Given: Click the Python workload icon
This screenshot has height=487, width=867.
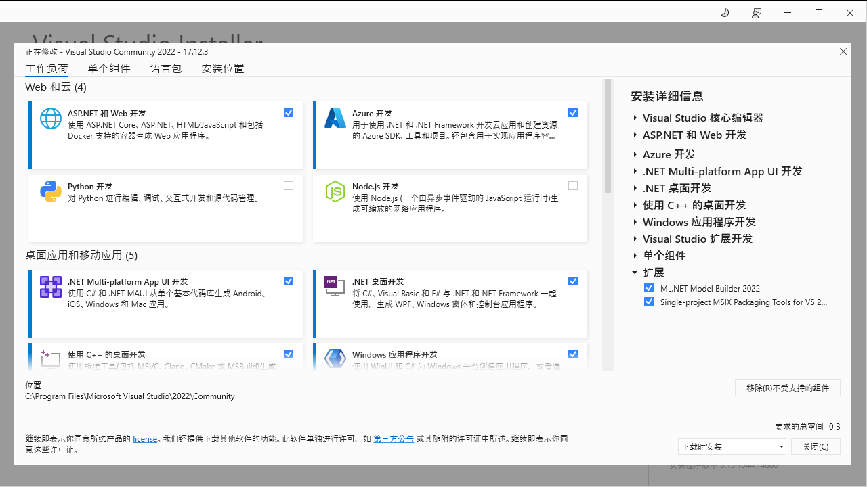Looking at the screenshot, I should (x=51, y=191).
